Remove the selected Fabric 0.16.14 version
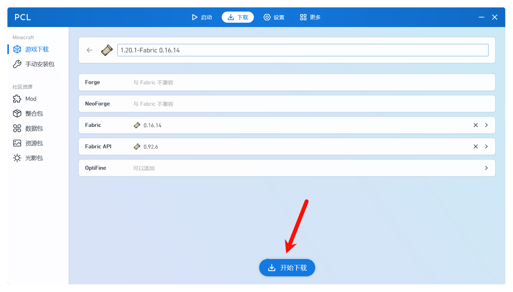Image resolution: width=513 pixels, height=292 pixels. coord(476,125)
